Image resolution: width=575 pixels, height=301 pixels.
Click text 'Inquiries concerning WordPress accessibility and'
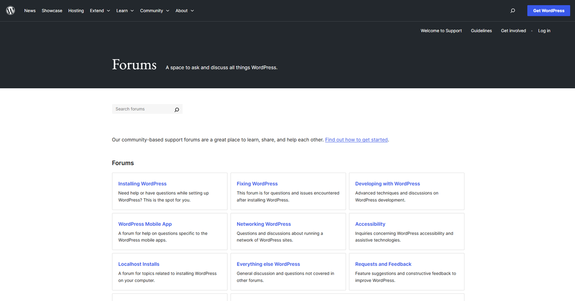[x=404, y=234]
